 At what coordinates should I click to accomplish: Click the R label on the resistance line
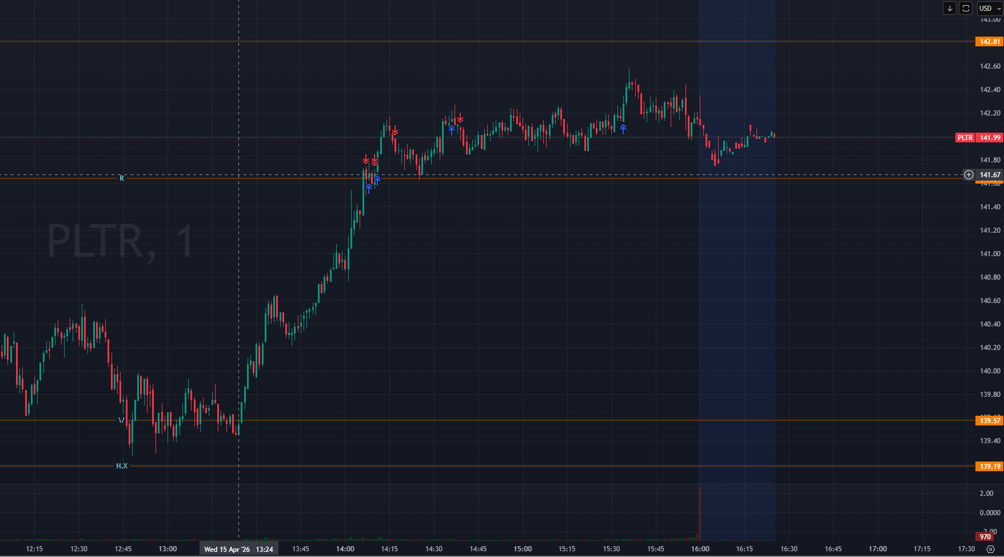click(x=122, y=178)
